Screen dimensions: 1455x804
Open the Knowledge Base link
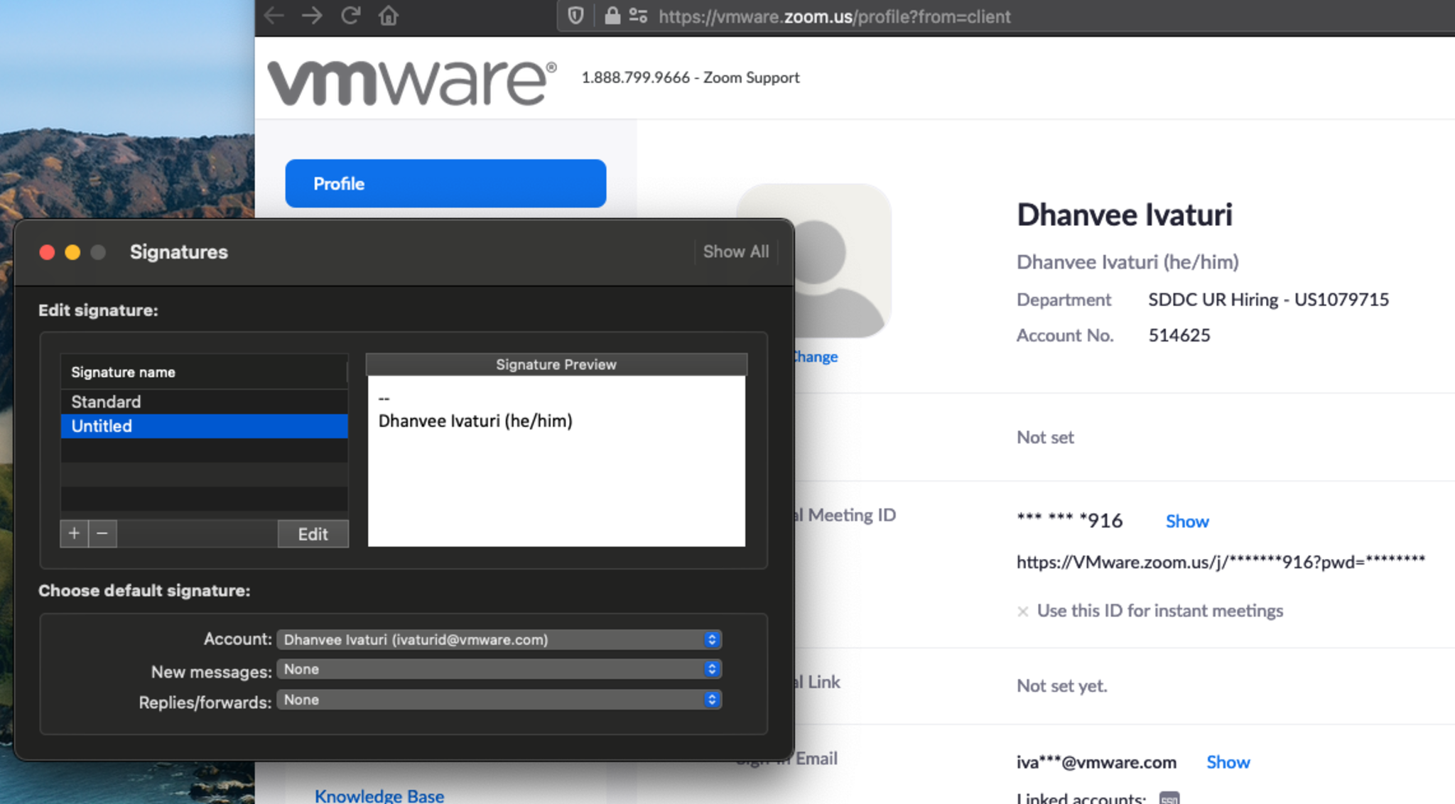(x=379, y=795)
